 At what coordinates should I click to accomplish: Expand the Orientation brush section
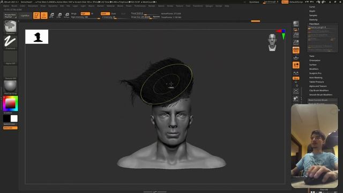315,61
